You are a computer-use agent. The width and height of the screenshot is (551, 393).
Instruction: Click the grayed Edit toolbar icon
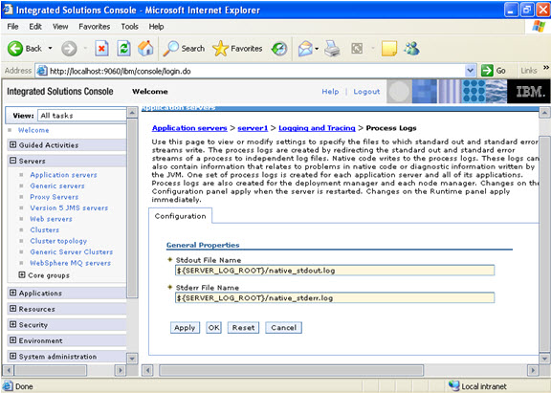(357, 49)
